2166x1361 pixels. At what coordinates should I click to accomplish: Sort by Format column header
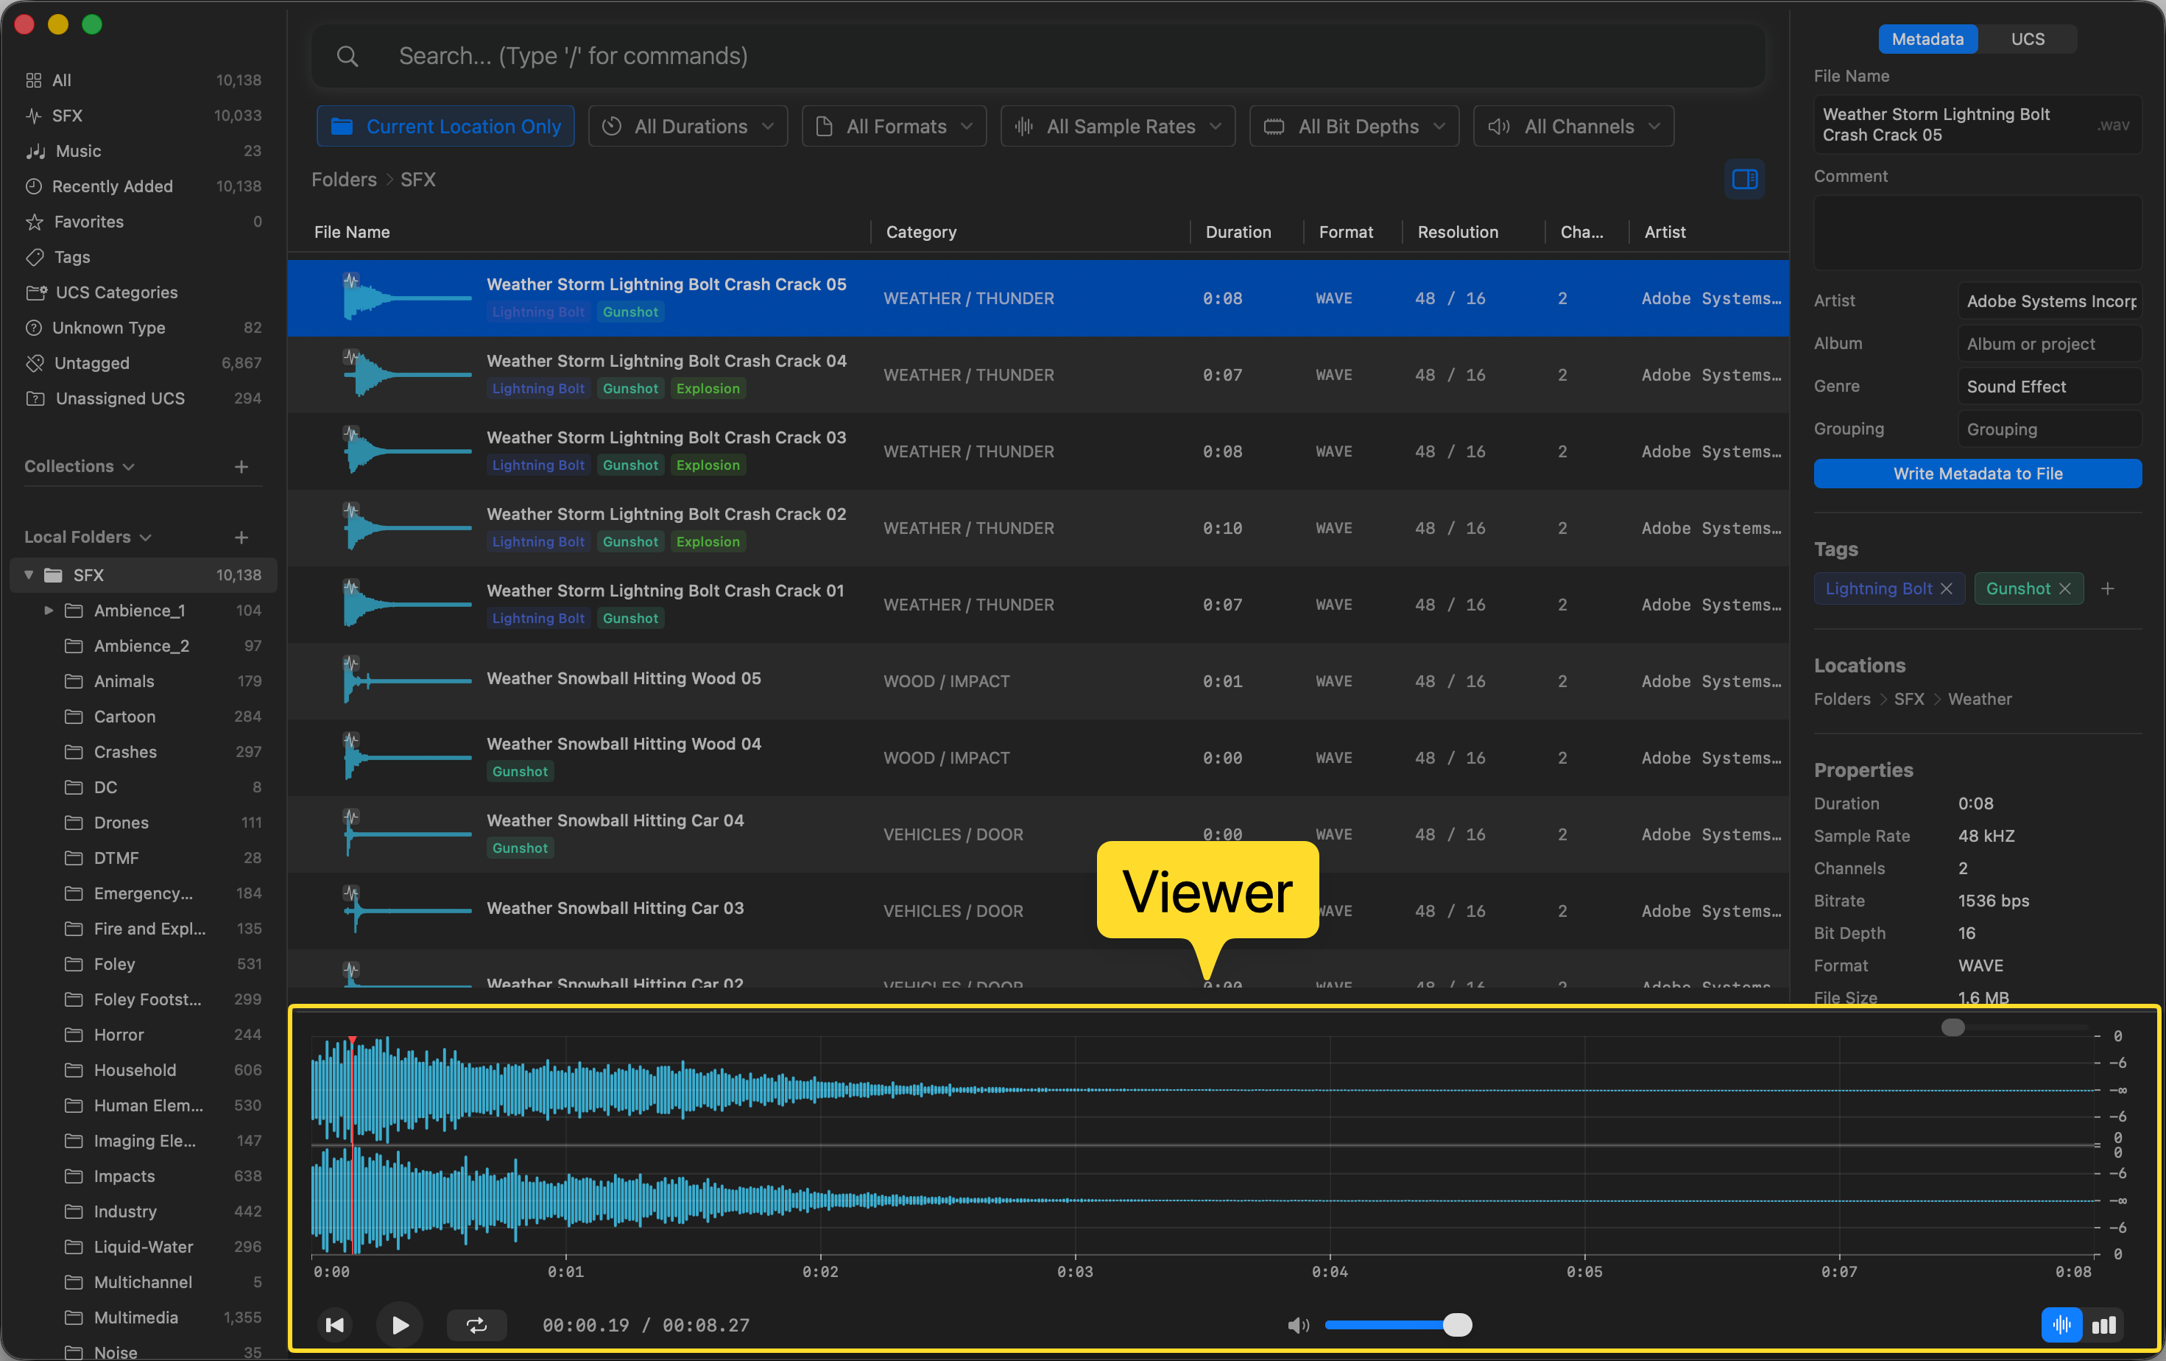click(1346, 232)
